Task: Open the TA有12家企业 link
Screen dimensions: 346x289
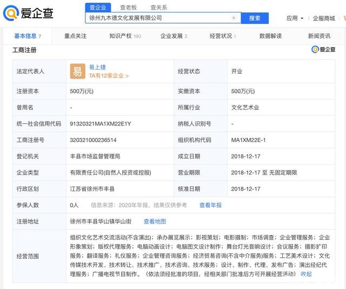Action: pyautogui.click(x=109, y=76)
